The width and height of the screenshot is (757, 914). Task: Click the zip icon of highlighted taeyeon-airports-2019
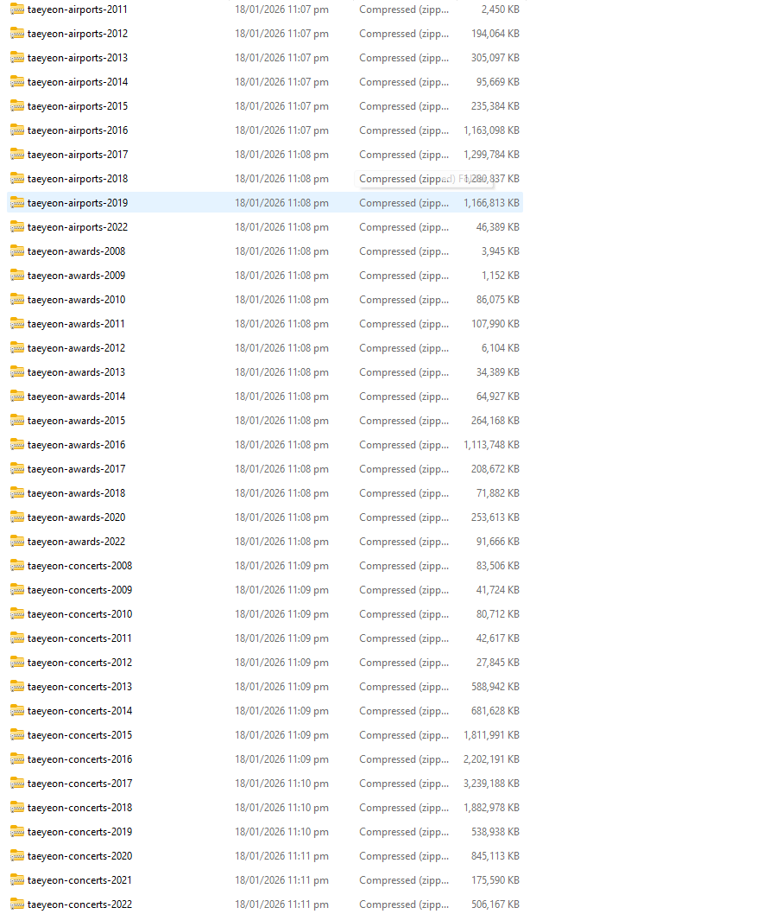click(17, 203)
